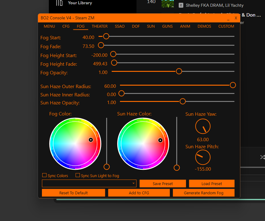Click the album thumbnail beside track 140
265x221 pixels.
point(167,3)
